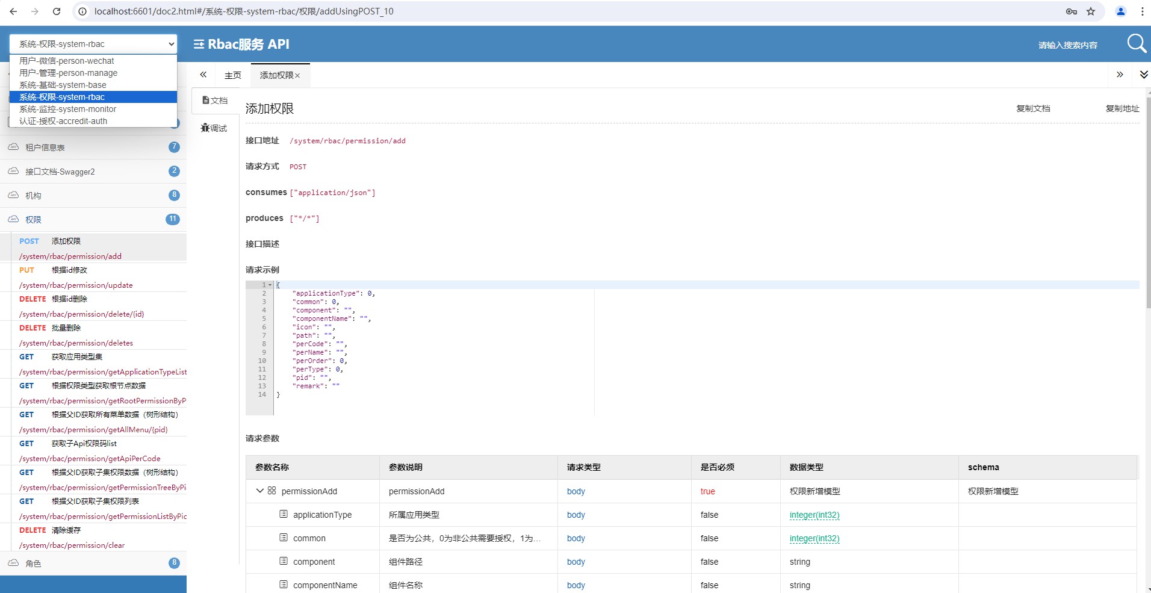Image resolution: width=1151 pixels, height=593 pixels.
Task: Click 复制地址 button
Action: click(1122, 108)
